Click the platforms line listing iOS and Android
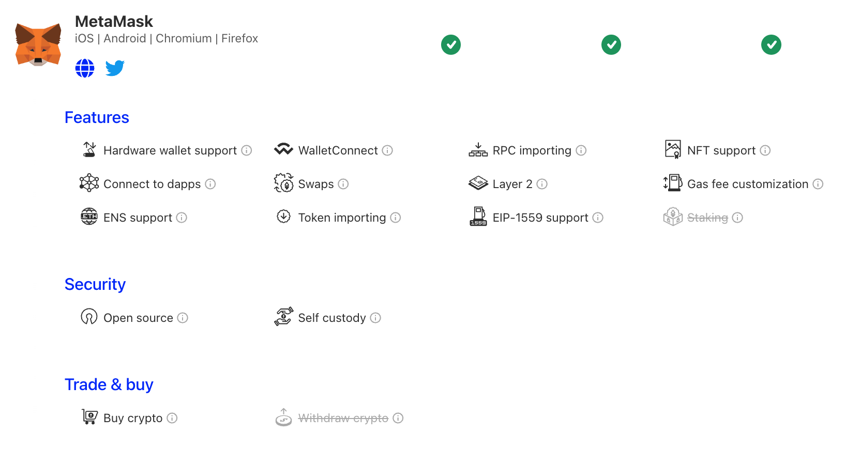845x464 pixels. pos(167,39)
